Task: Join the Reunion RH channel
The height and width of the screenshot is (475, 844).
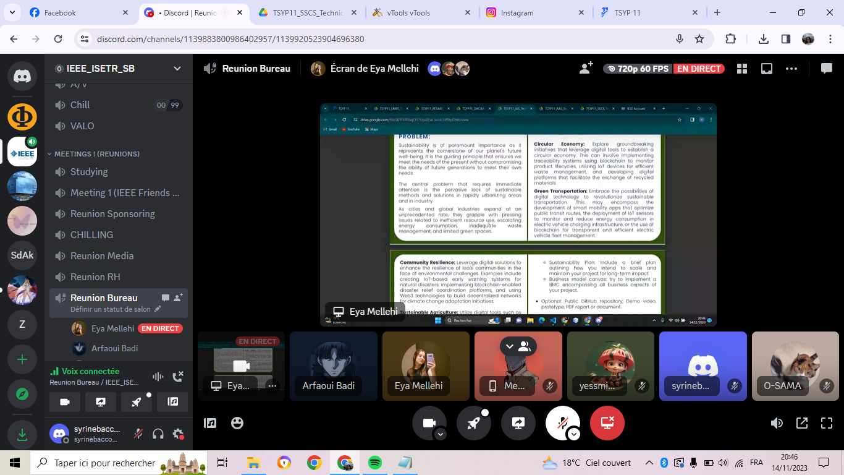Action: click(119, 277)
